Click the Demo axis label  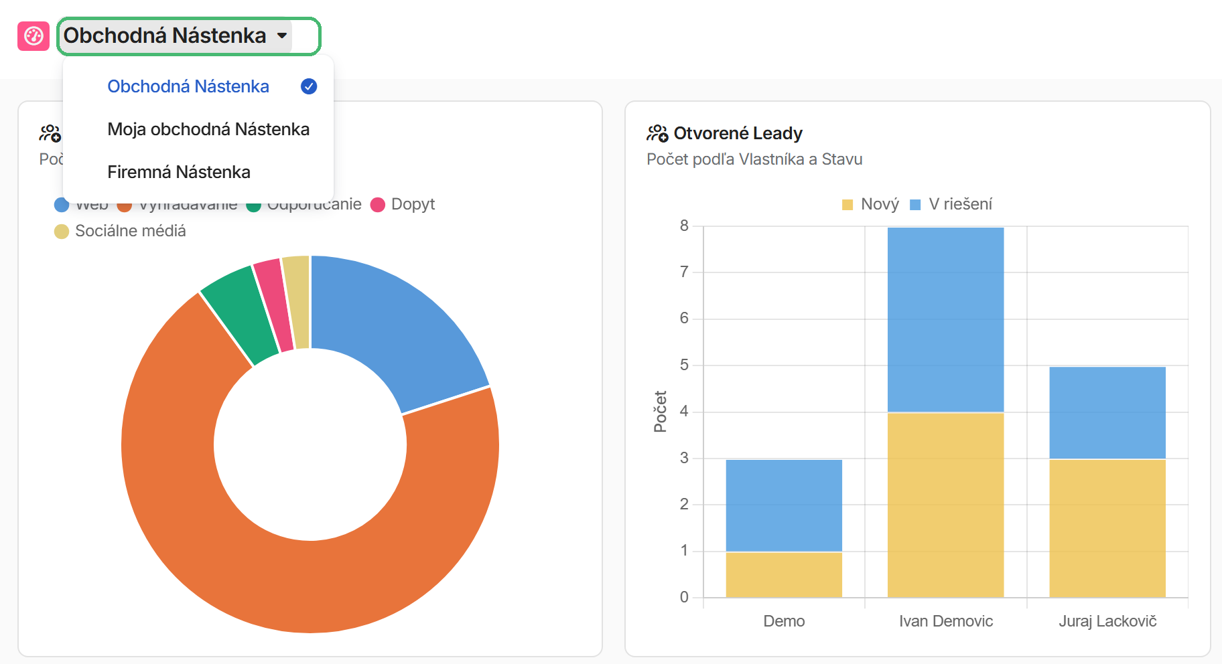tap(784, 621)
